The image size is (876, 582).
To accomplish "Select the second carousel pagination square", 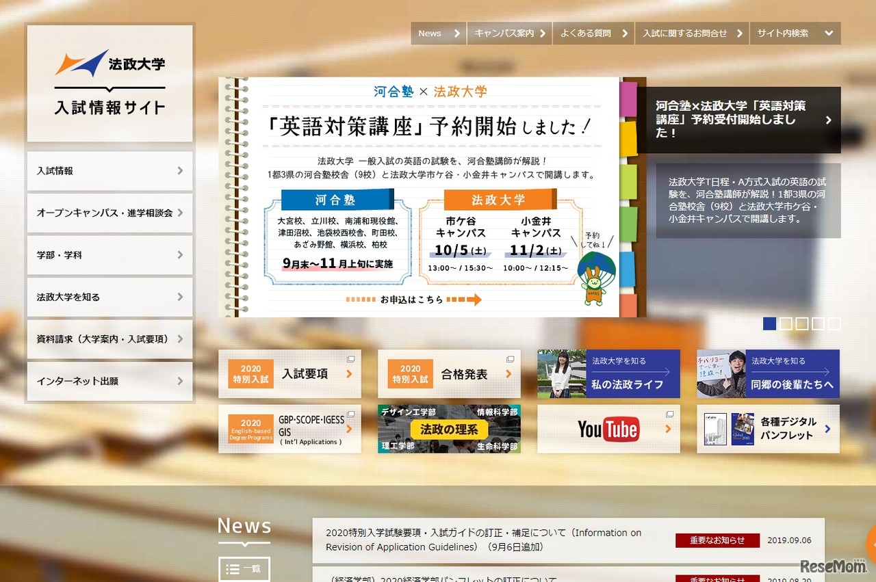I will (x=786, y=323).
